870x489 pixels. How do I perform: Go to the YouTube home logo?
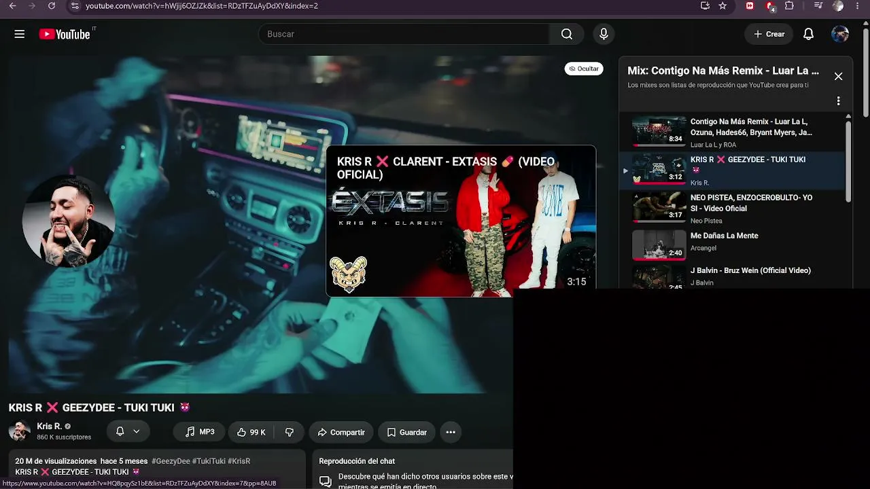tap(65, 34)
